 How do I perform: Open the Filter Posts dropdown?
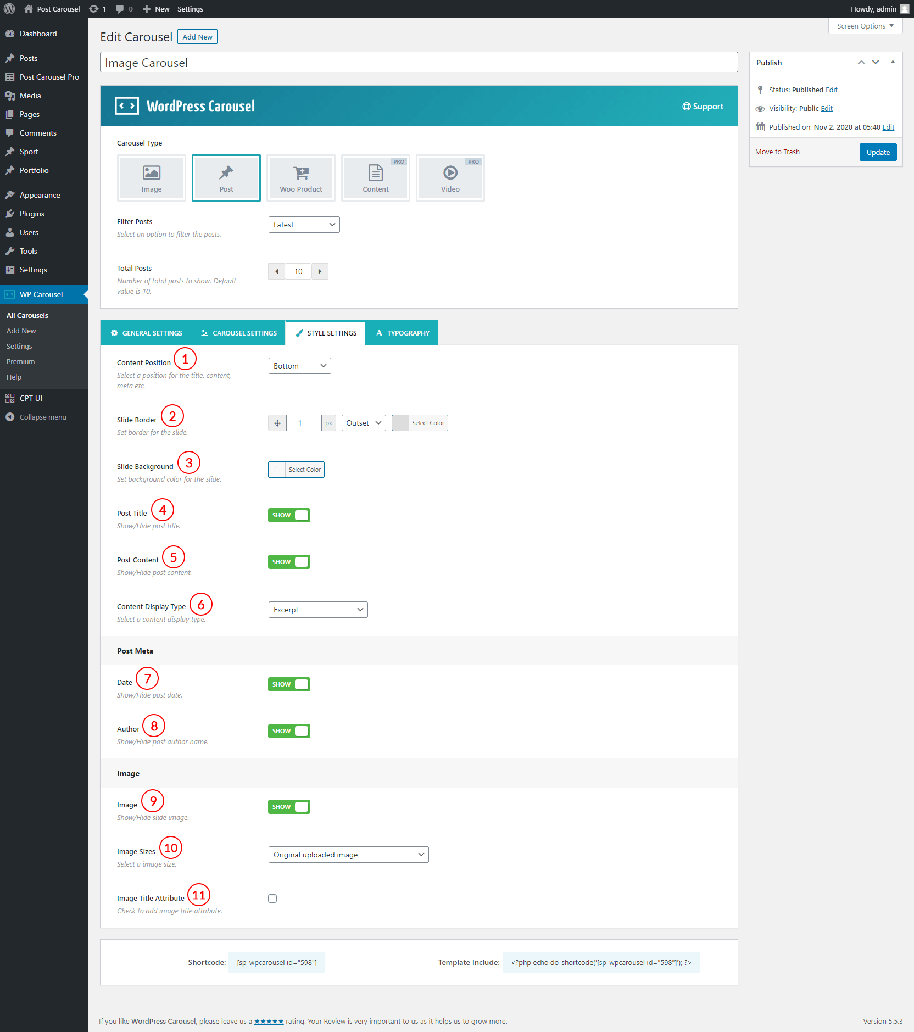304,225
